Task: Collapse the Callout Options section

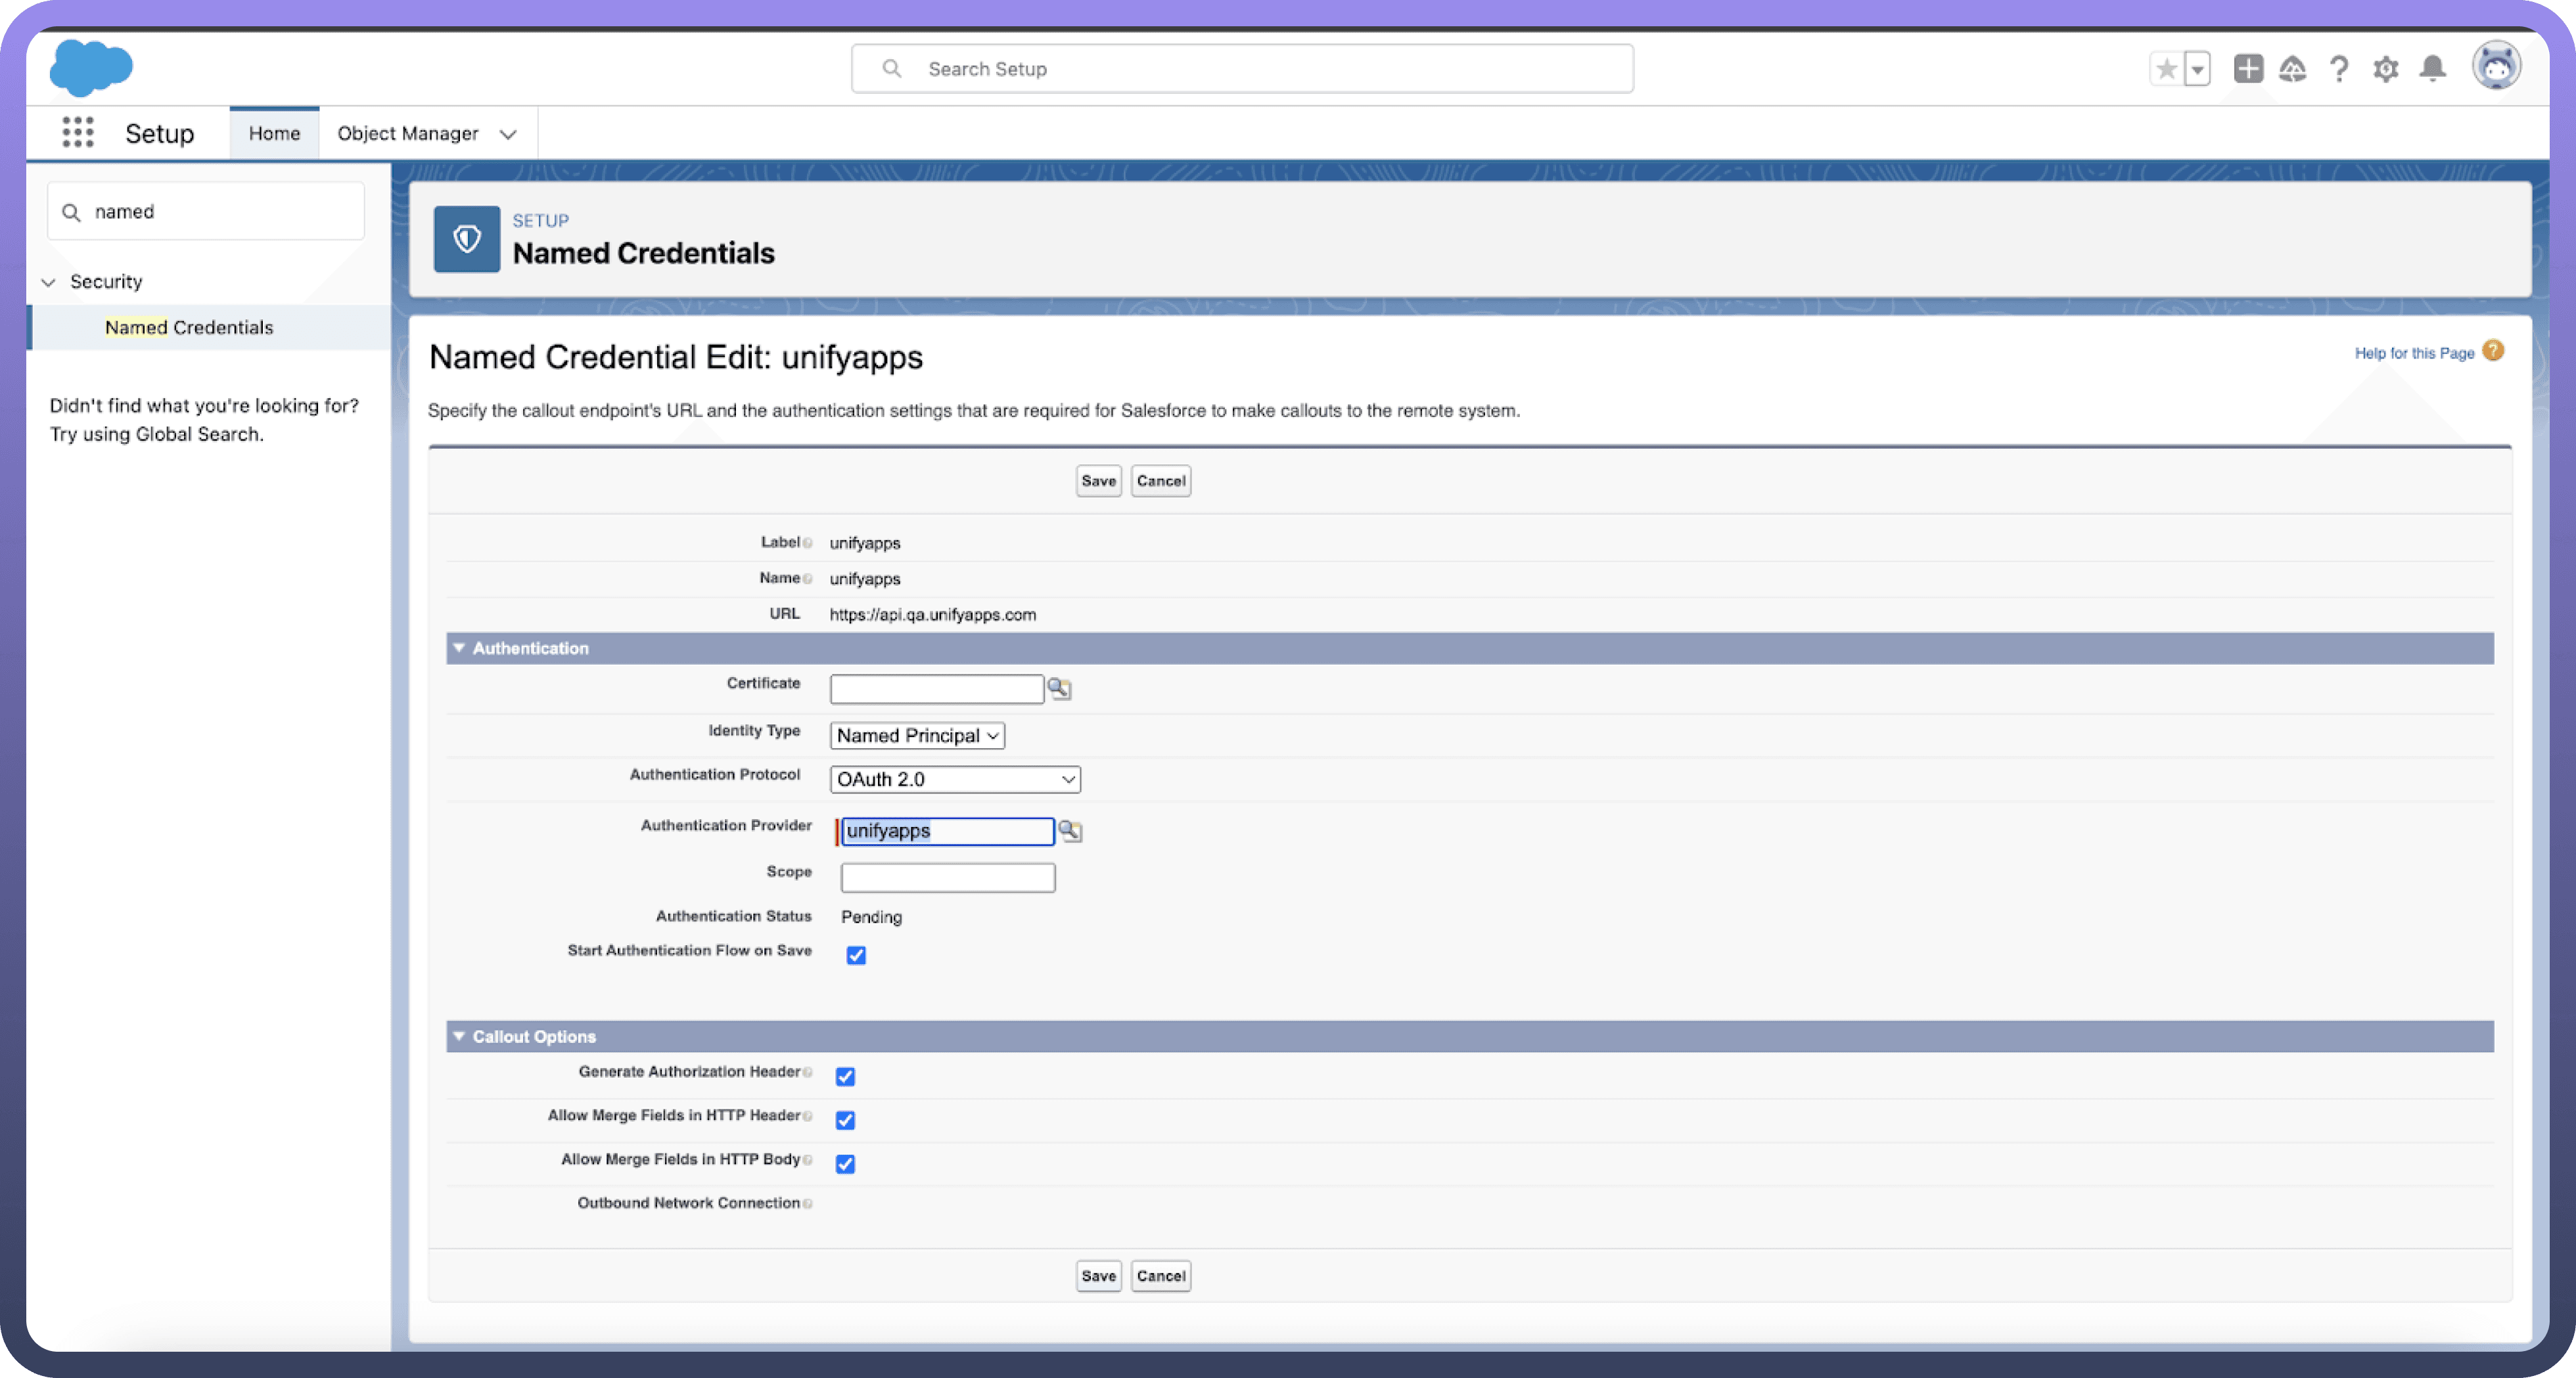Action: [459, 1036]
